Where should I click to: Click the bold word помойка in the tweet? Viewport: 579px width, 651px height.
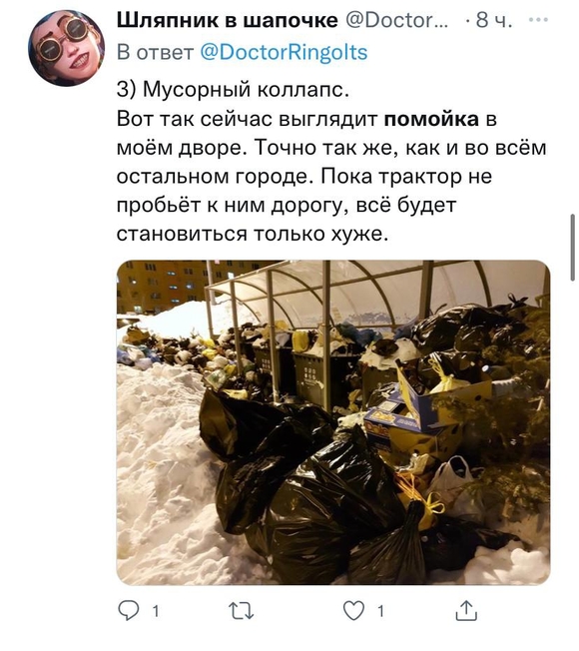click(431, 119)
